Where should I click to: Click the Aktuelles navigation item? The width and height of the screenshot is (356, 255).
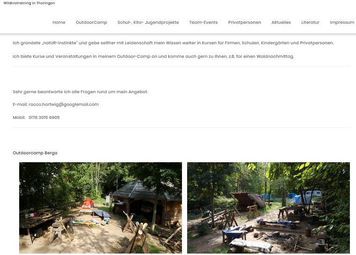pos(281,22)
